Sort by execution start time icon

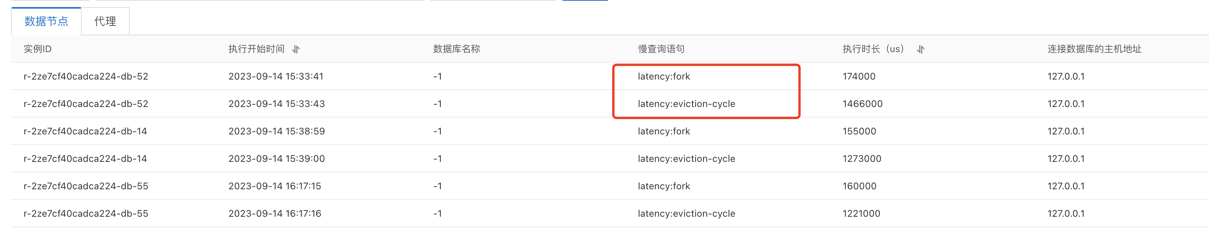pos(296,49)
